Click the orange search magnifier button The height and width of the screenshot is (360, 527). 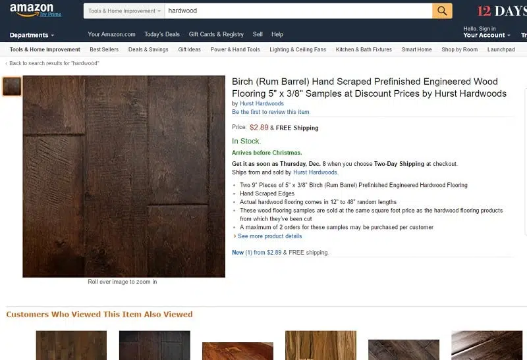pos(442,11)
